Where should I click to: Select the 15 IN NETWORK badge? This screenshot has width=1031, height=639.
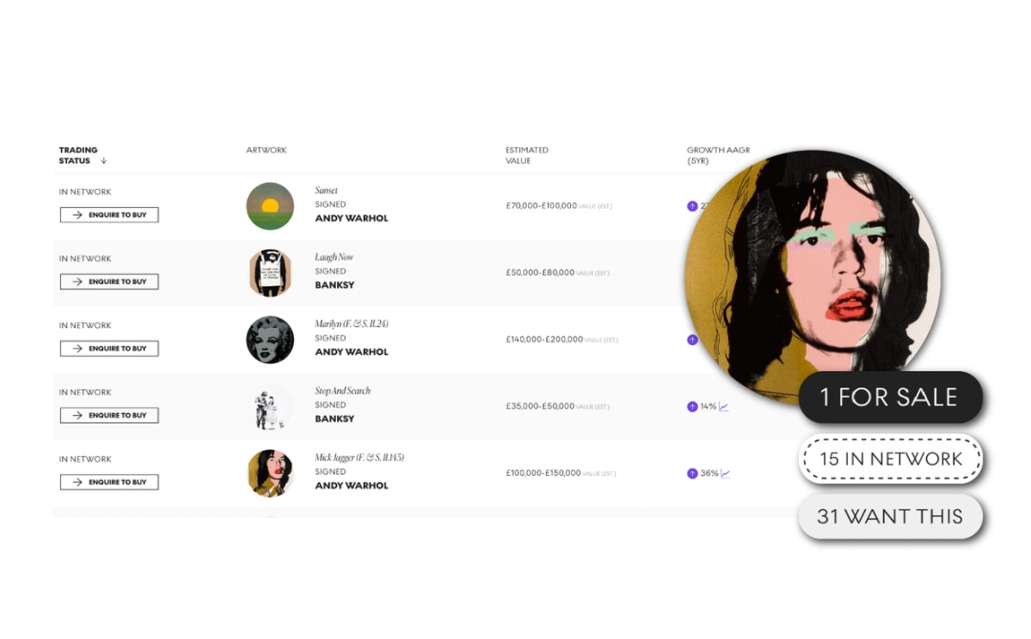[x=891, y=459]
